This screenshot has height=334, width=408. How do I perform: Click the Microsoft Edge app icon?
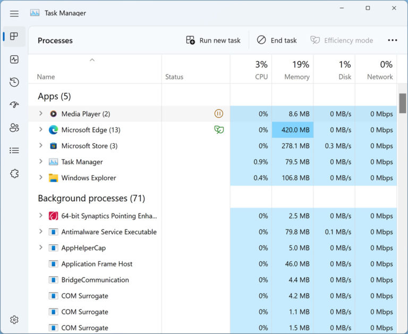coord(53,130)
